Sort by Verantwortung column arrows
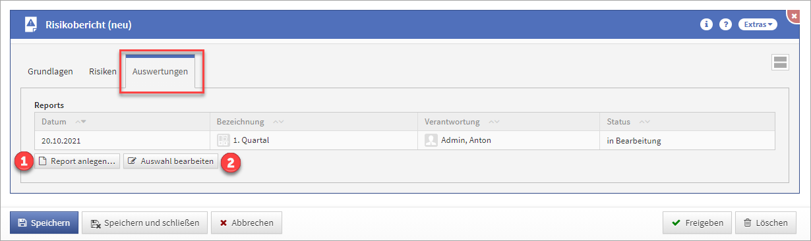The image size is (811, 241). 494,122
